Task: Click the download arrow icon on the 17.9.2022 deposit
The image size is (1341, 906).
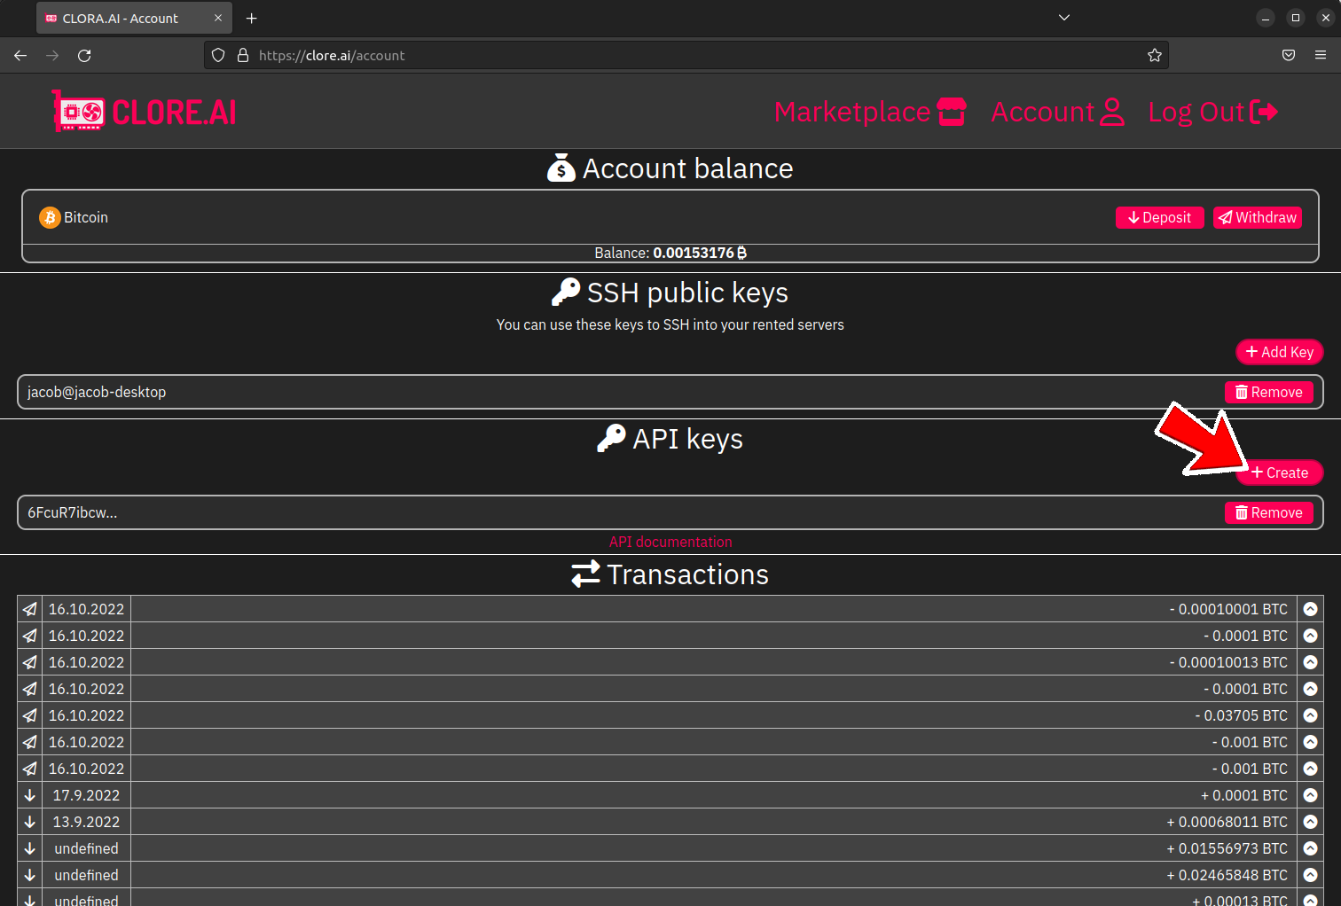Action: pos(28,795)
